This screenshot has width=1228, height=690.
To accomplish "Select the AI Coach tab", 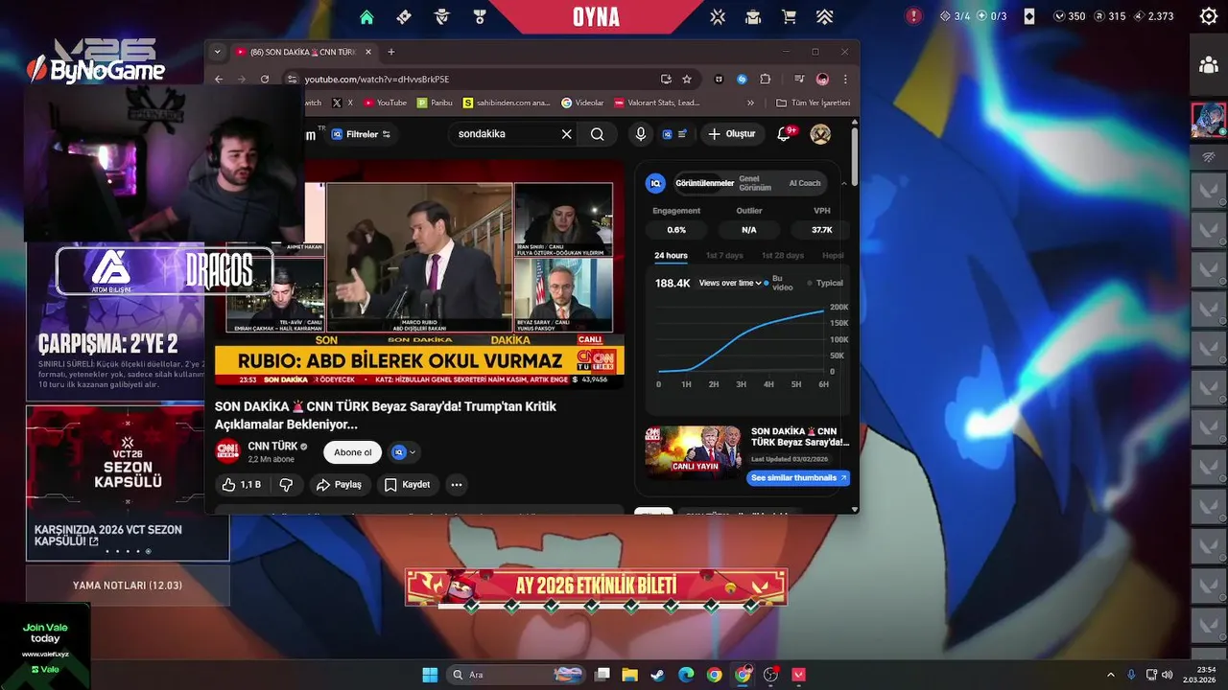I will 805,183.
